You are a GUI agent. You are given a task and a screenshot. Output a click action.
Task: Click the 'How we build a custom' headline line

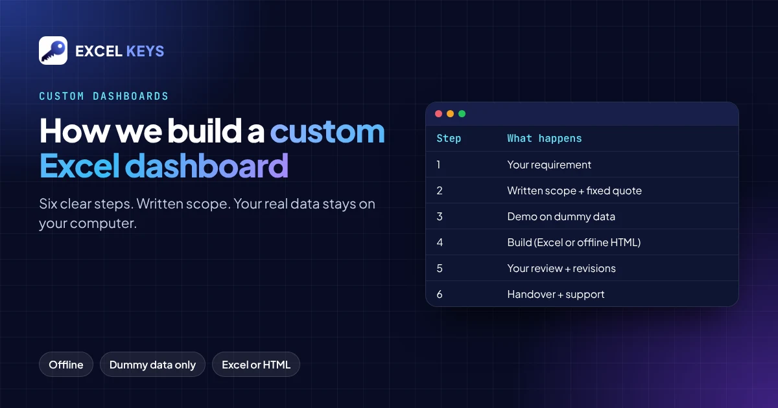212,131
